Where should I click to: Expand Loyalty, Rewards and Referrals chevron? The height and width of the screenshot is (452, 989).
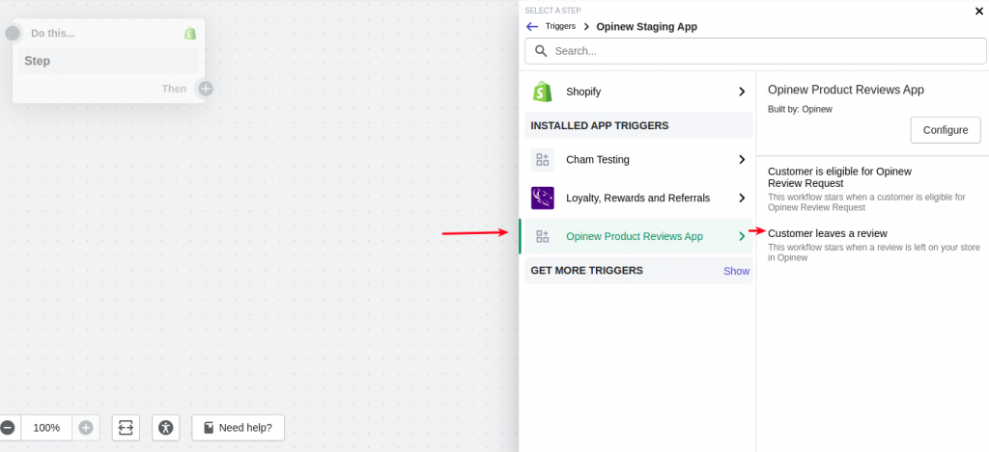tap(743, 199)
